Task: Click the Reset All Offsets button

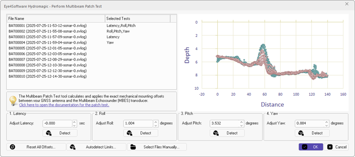Action: (x=36, y=147)
